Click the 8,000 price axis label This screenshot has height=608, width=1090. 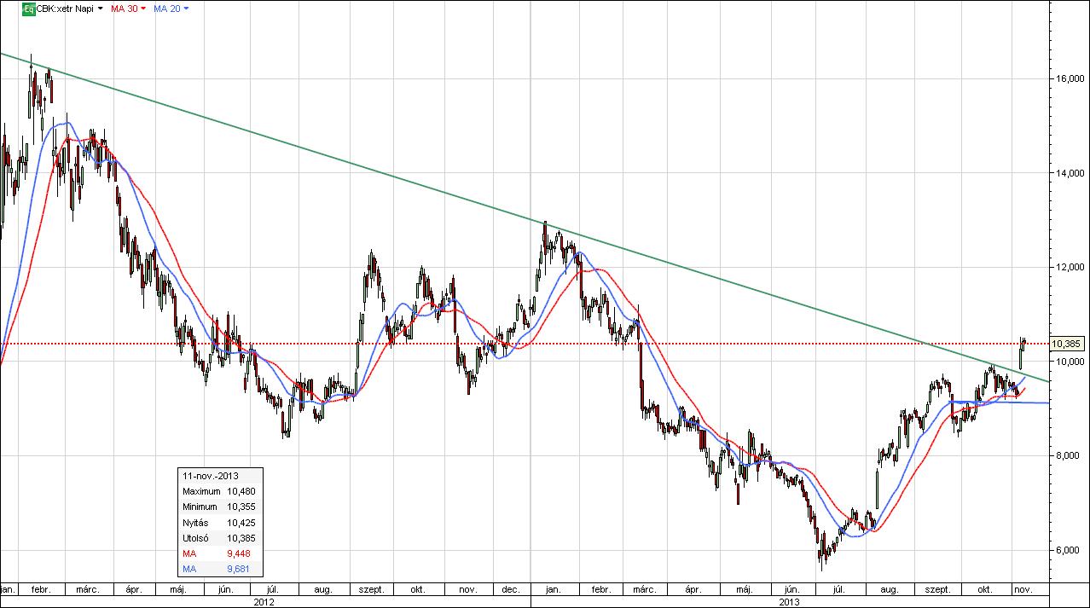tap(1069, 456)
